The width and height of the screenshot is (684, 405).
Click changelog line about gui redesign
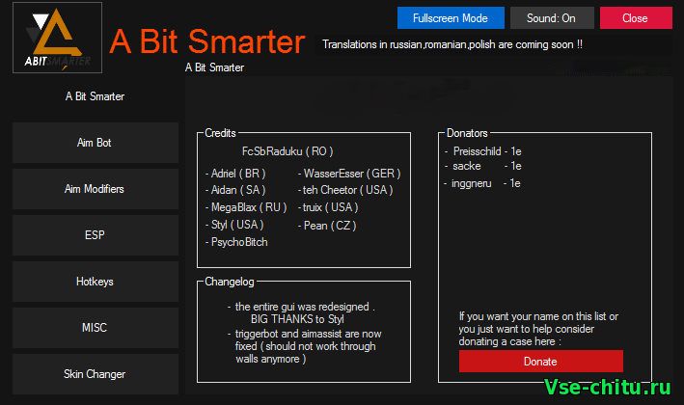click(301, 312)
